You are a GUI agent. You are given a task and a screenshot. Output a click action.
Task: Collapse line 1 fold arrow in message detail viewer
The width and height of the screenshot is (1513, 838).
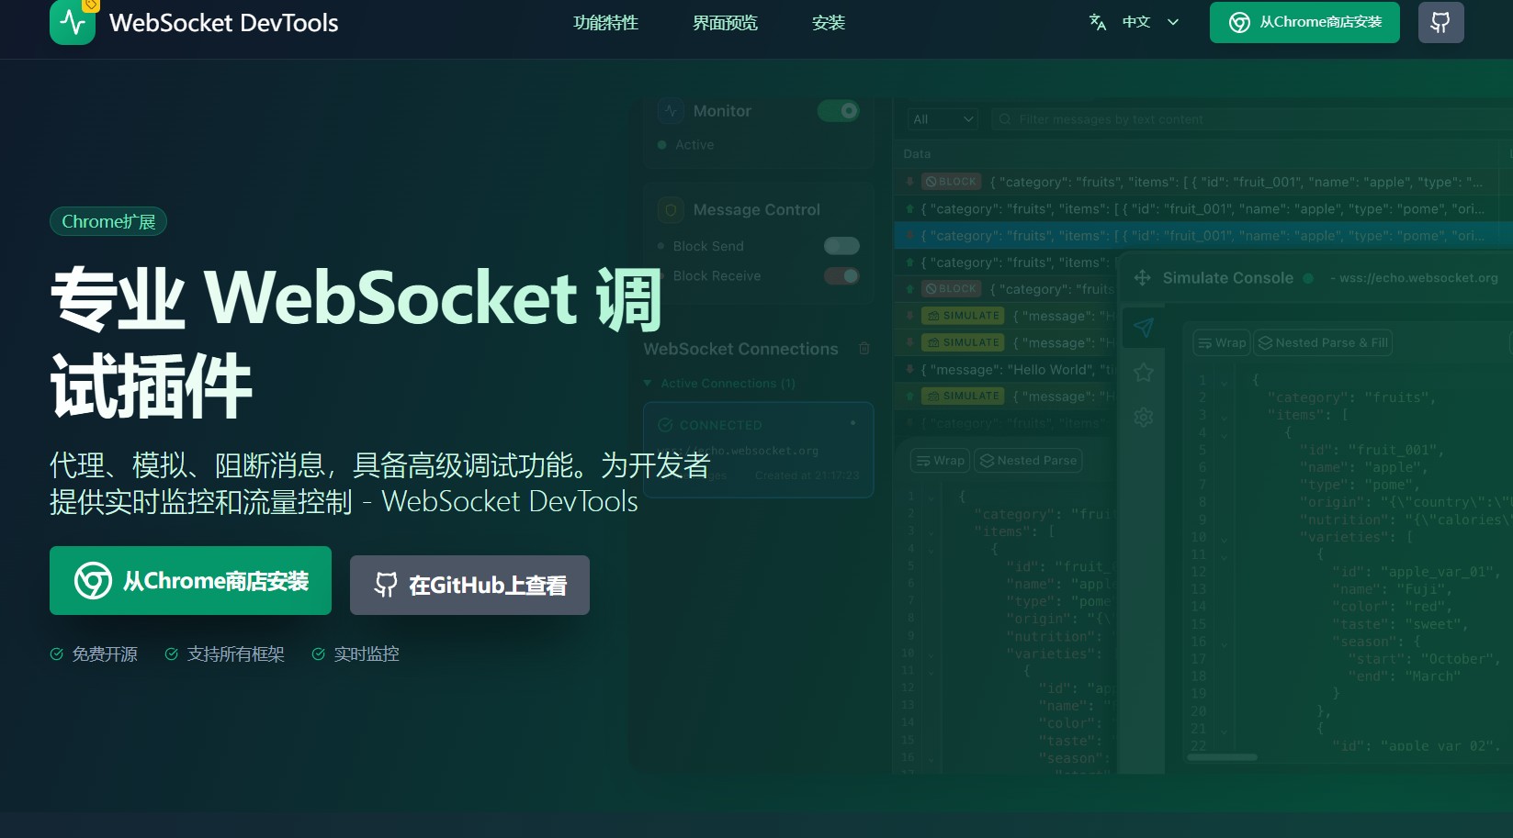point(932,497)
